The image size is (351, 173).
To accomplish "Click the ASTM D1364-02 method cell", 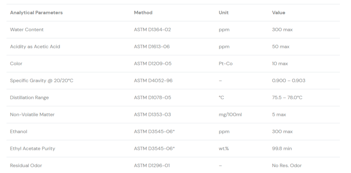I will [x=152, y=30].
